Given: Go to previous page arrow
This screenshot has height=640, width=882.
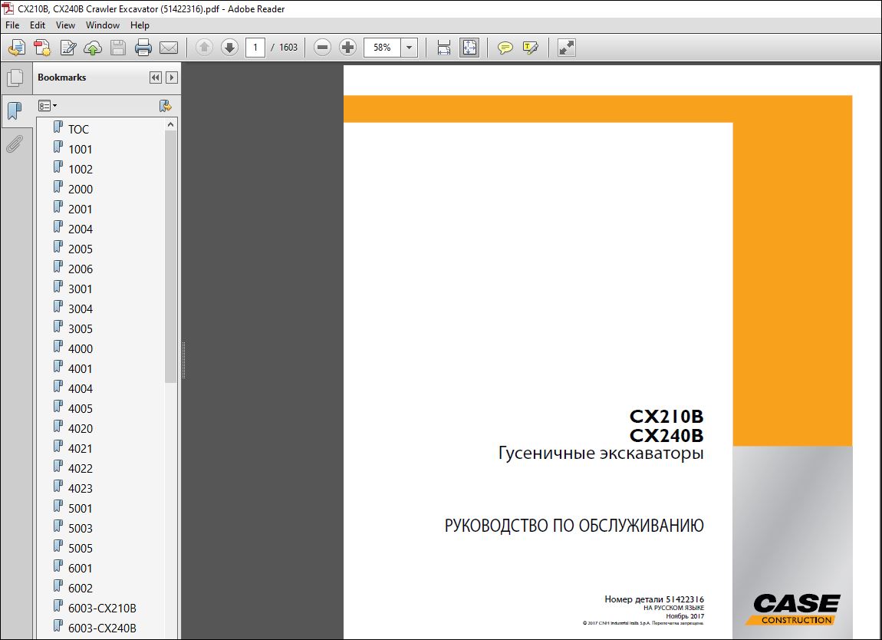Looking at the screenshot, I should (204, 48).
